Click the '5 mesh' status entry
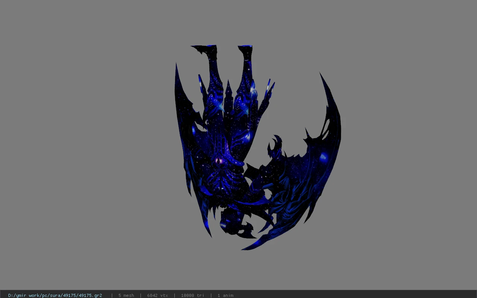 126,295
